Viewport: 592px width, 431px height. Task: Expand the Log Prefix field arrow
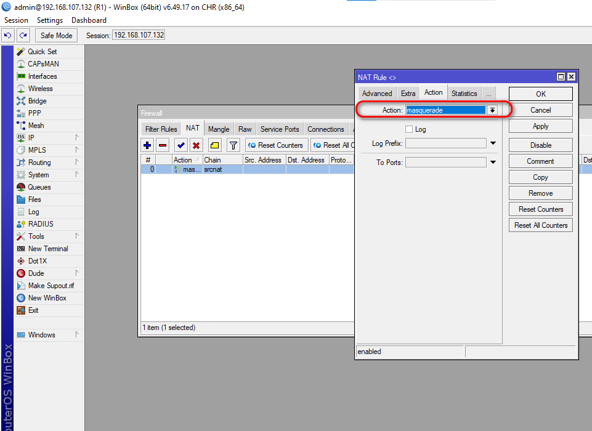click(x=493, y=143)
